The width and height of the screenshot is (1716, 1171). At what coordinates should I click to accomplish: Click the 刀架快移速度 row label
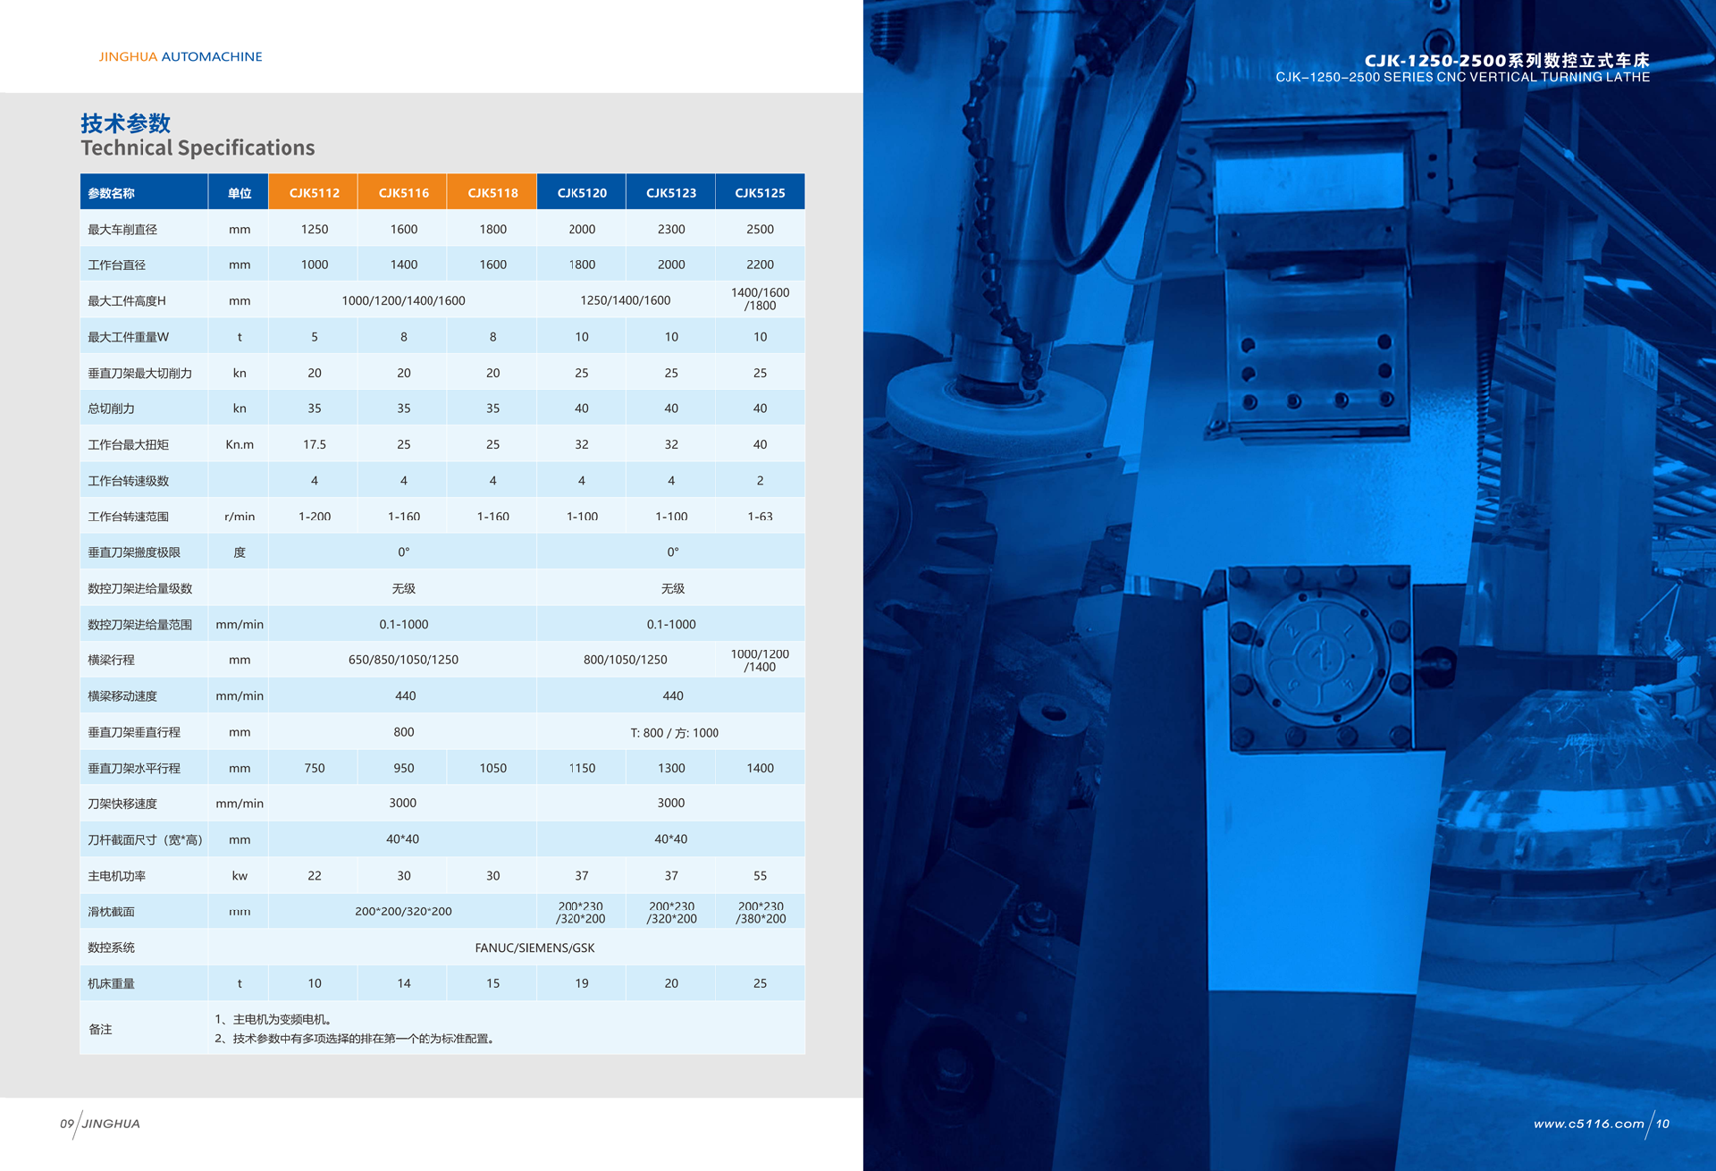[122, 804]
